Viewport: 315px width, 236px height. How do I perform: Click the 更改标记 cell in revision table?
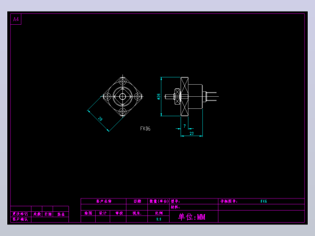coord(21,214)
